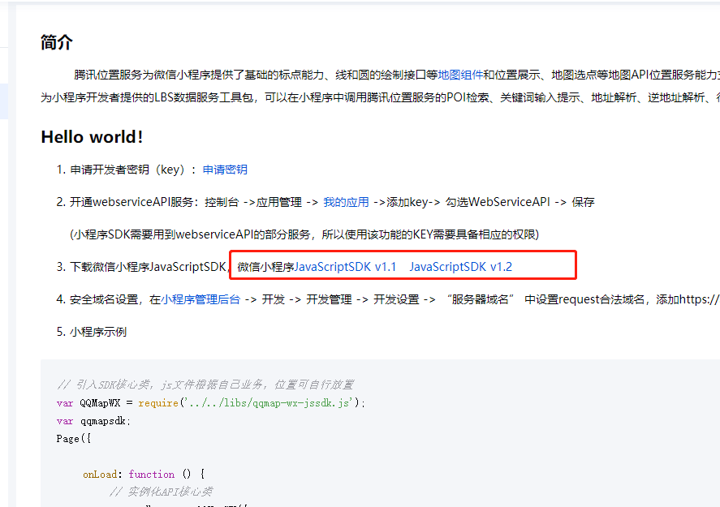720x507 pixels.
Task: Click the red-highlighted SDK download box
Action: (402, 264)
